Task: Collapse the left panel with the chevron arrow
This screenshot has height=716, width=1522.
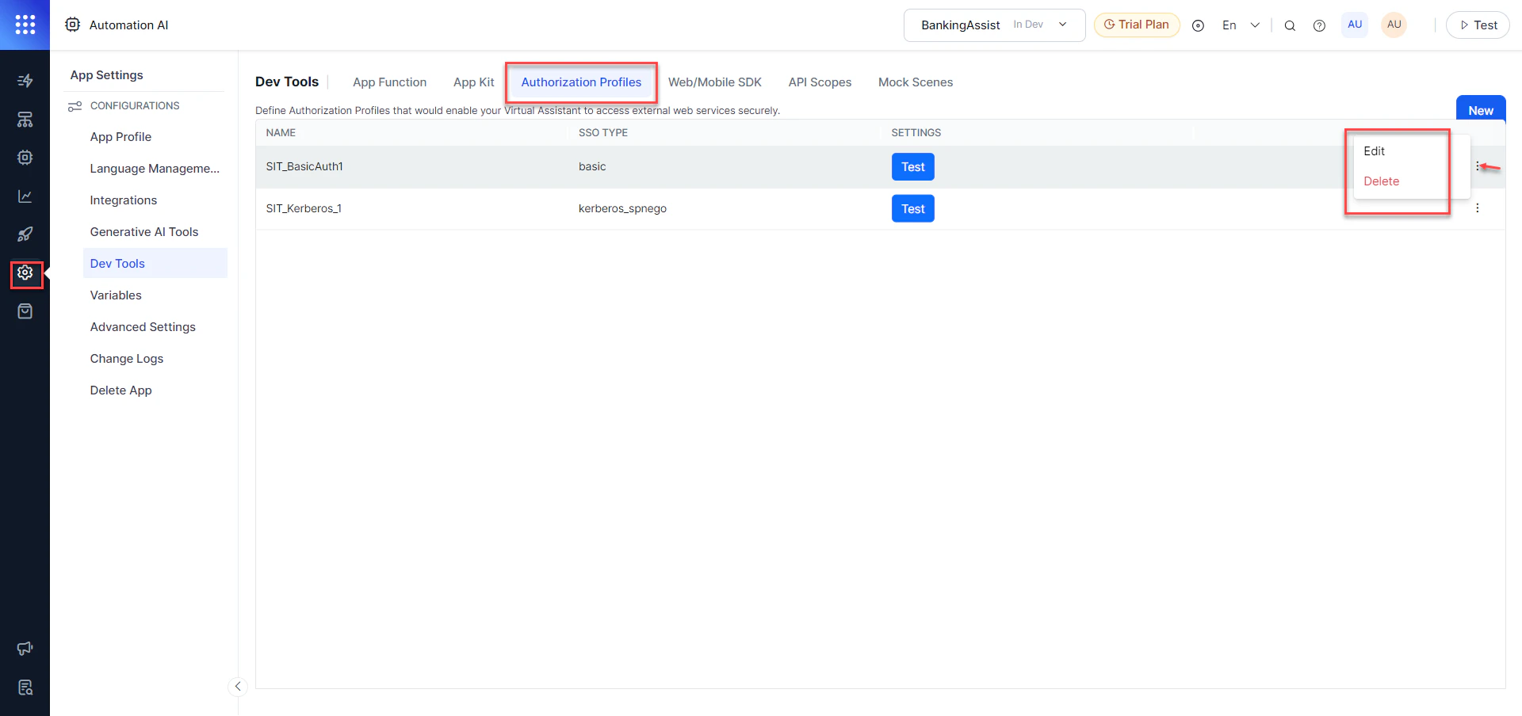Action: pos(238,687)
